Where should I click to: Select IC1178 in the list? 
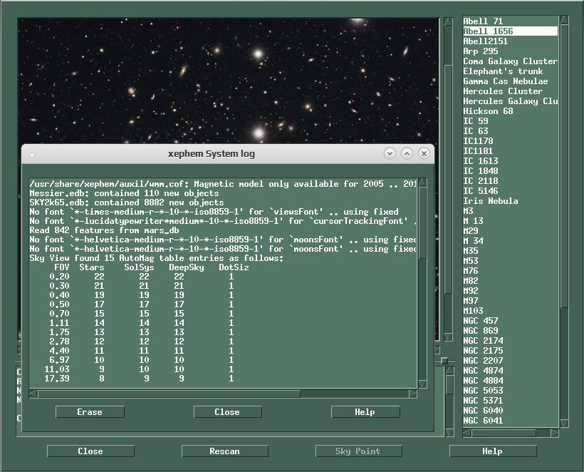510,141
